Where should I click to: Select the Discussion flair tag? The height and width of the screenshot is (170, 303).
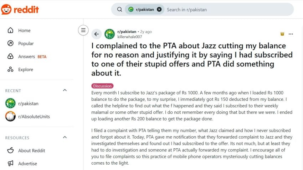click(x=102, y=86)
